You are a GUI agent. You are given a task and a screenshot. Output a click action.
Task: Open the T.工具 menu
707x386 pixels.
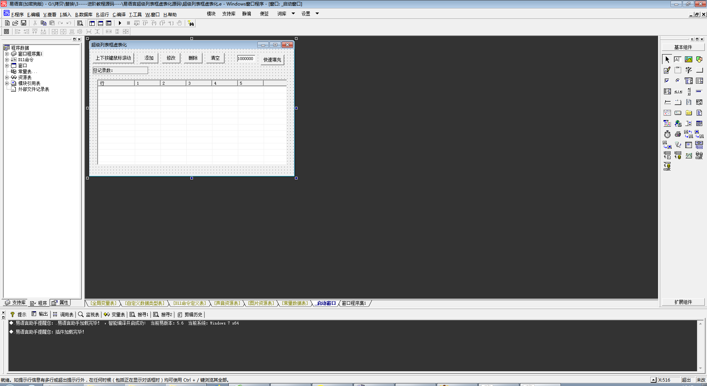[135, 14]
